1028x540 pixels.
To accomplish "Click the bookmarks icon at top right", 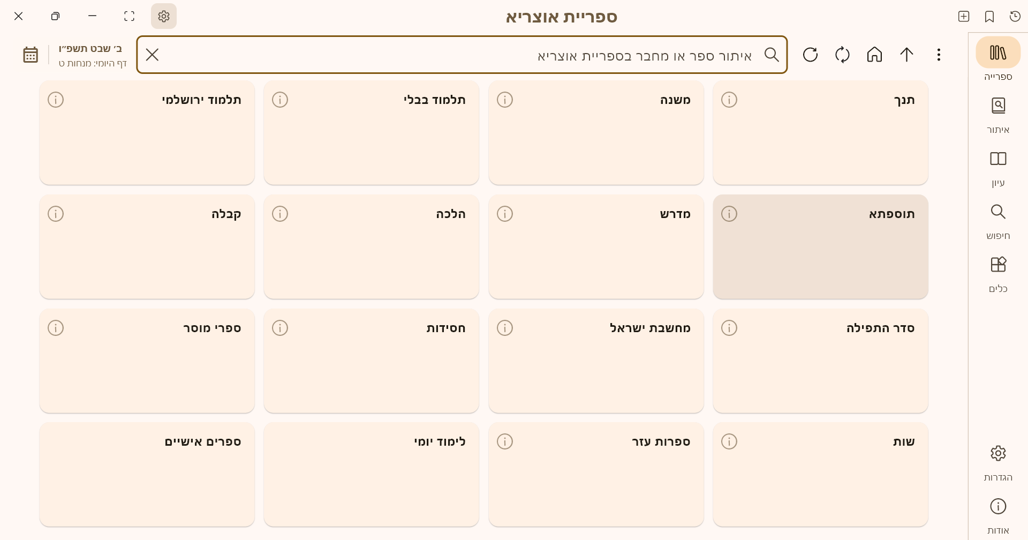I will [989, 17].
